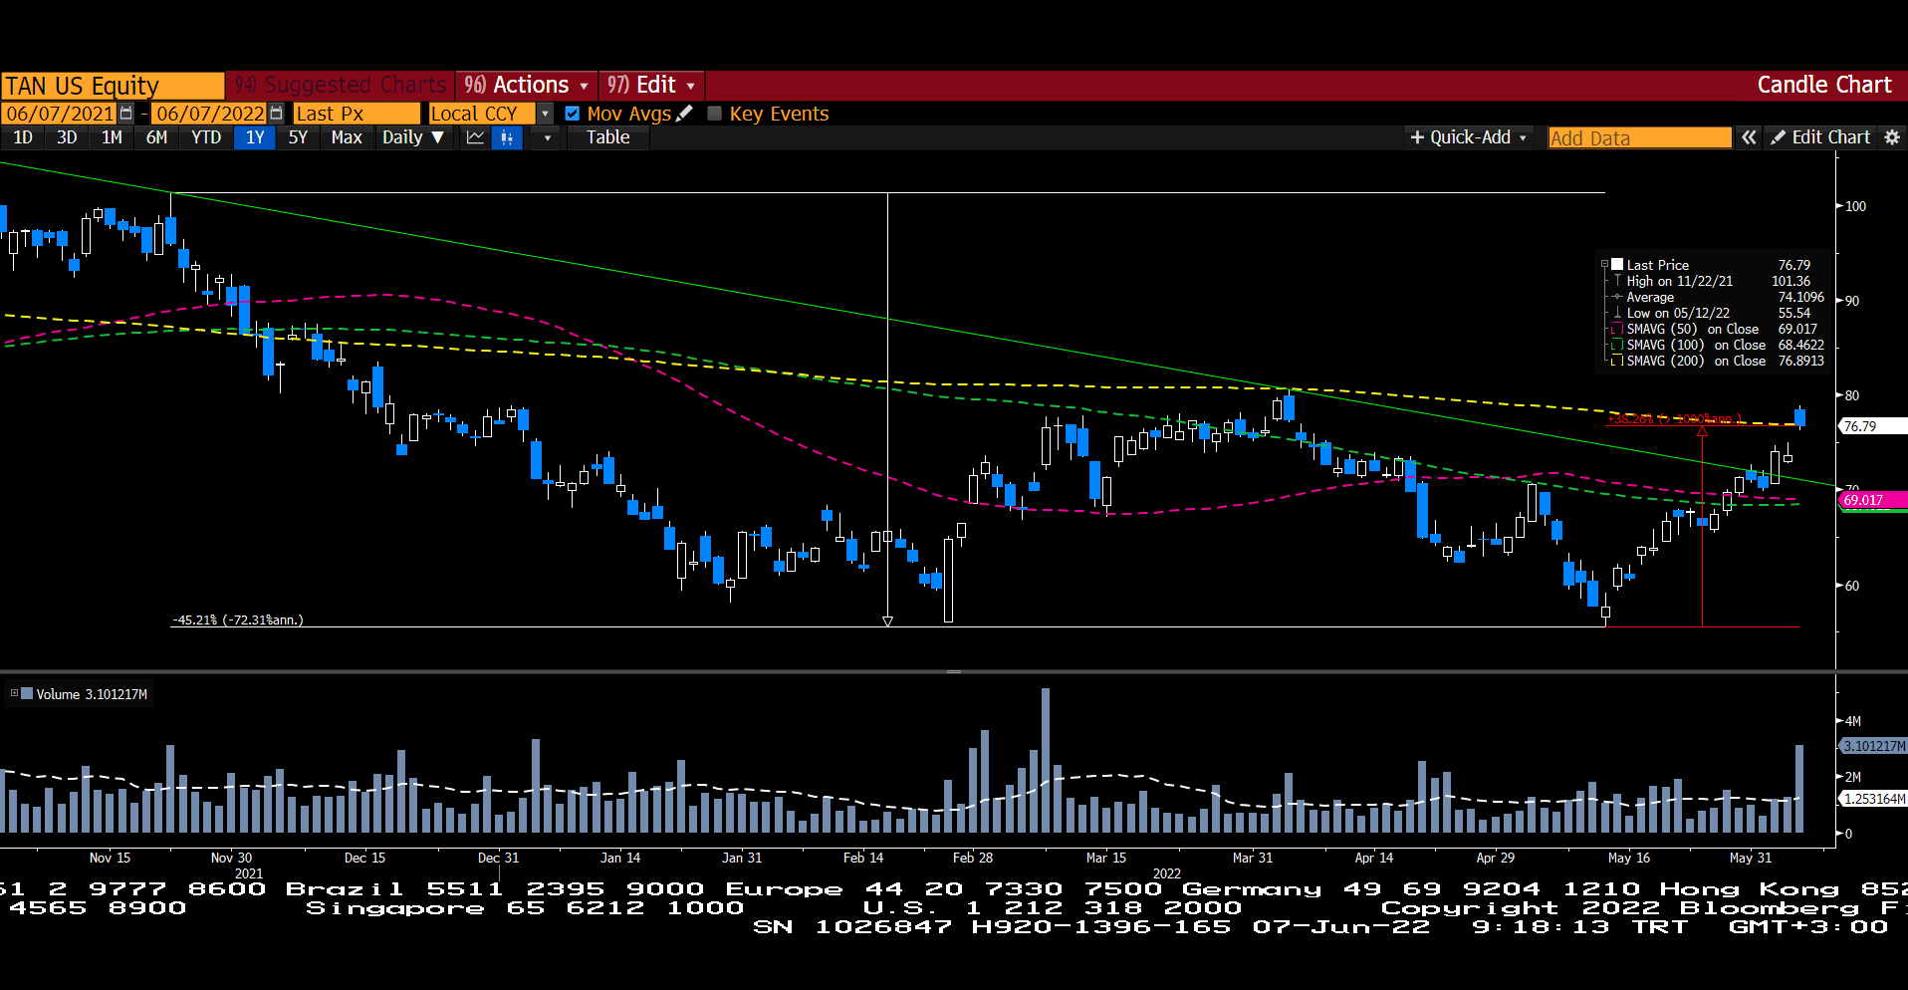Open chart settings gear icon
Image resolution: width=1908 pixels, height=990 pixels.
click(x=1892, y=137)
